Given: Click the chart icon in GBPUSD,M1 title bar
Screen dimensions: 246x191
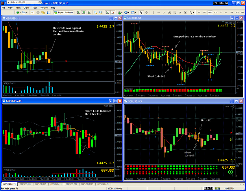Looking at the screenshot, I should (125, 18).
